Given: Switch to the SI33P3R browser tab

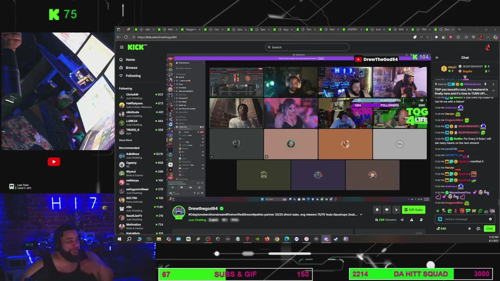Looking at the screenshot, I should [x=353, y=29].
